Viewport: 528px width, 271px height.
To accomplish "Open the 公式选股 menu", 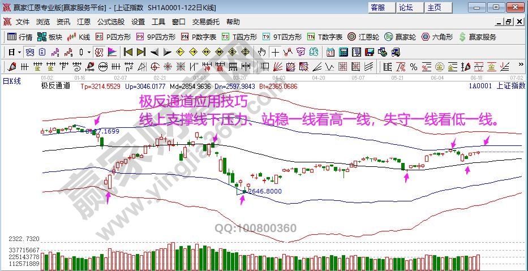I will [110, 21].
